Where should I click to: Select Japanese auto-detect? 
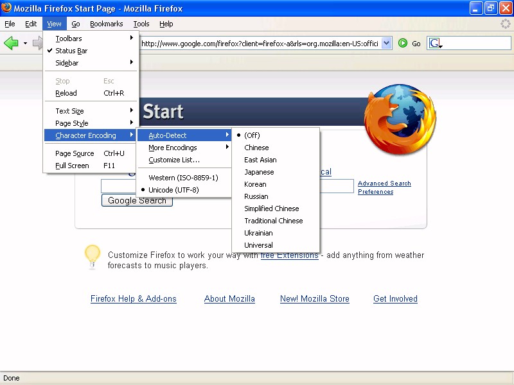click(276, 172)
